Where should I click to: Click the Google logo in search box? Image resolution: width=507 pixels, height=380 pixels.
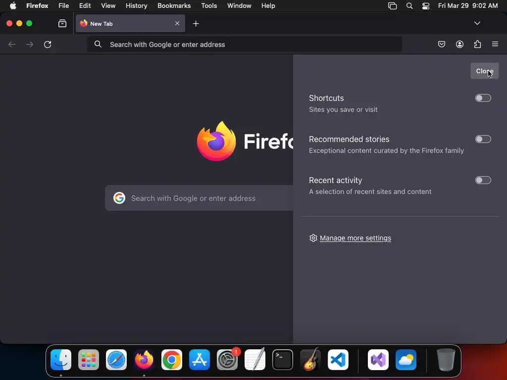(x=119, y=198)
